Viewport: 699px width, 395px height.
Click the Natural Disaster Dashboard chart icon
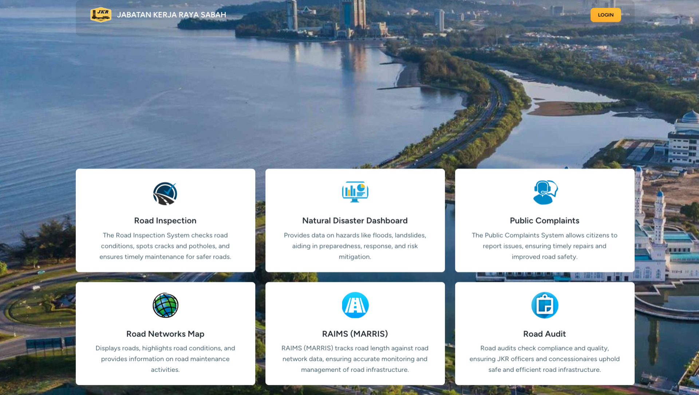(355, 192)
